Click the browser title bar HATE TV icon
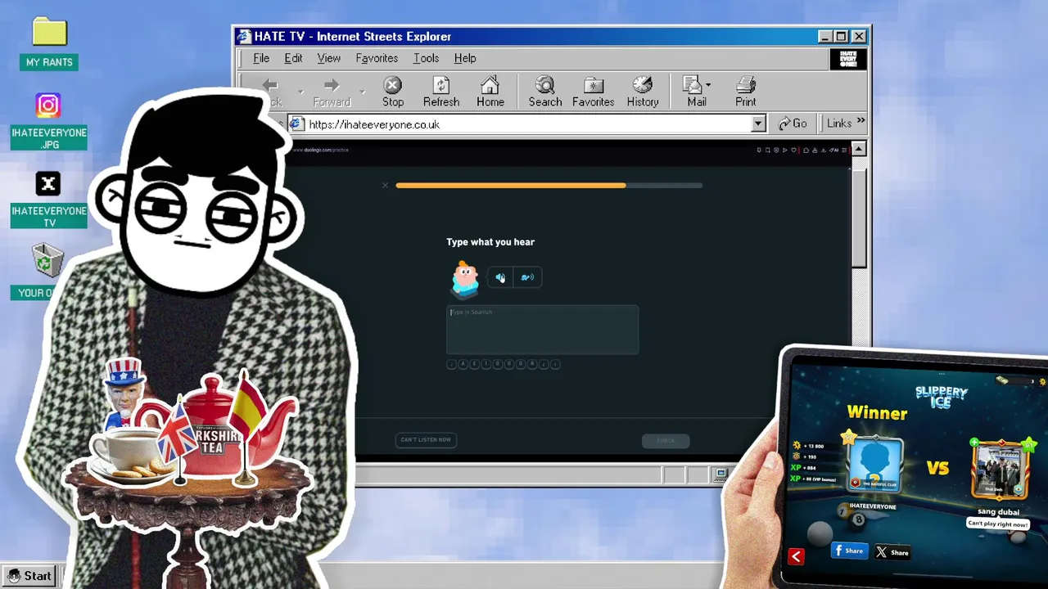 pyautogui.click(x=243, y=36)
